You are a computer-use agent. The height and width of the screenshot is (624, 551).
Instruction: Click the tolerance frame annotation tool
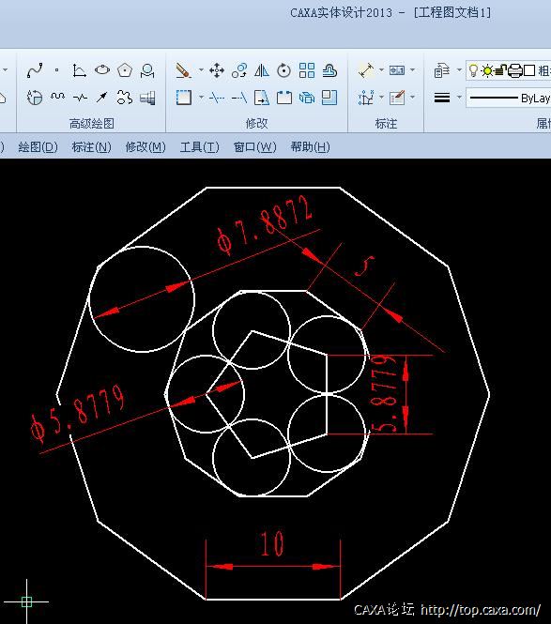pos(397,70)
